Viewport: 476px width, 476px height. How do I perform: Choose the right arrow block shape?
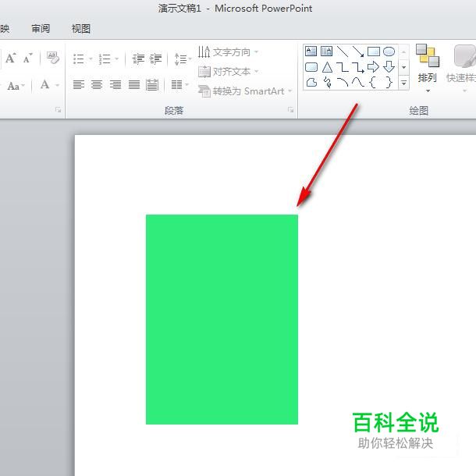(x=374, y=67)
